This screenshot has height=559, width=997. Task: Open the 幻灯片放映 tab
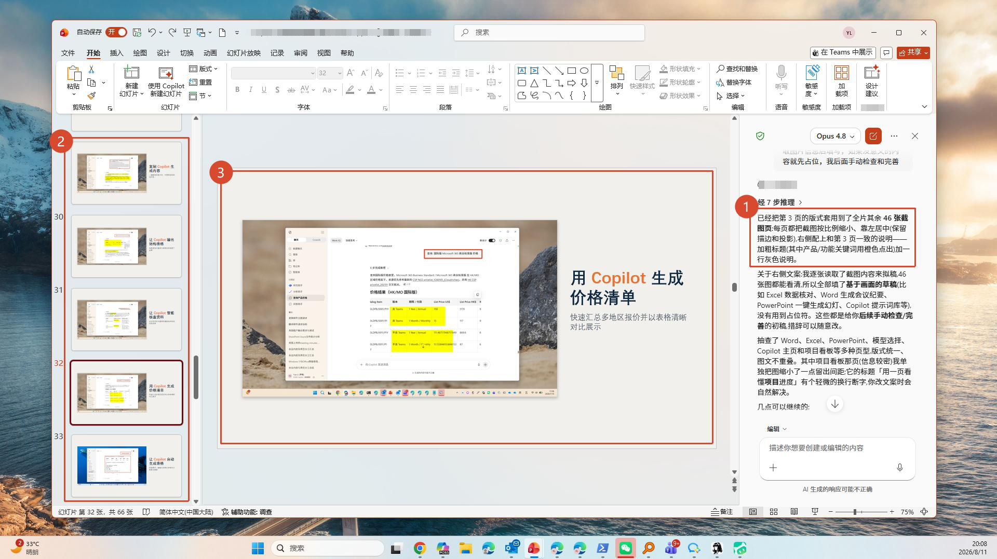(244, 53)
